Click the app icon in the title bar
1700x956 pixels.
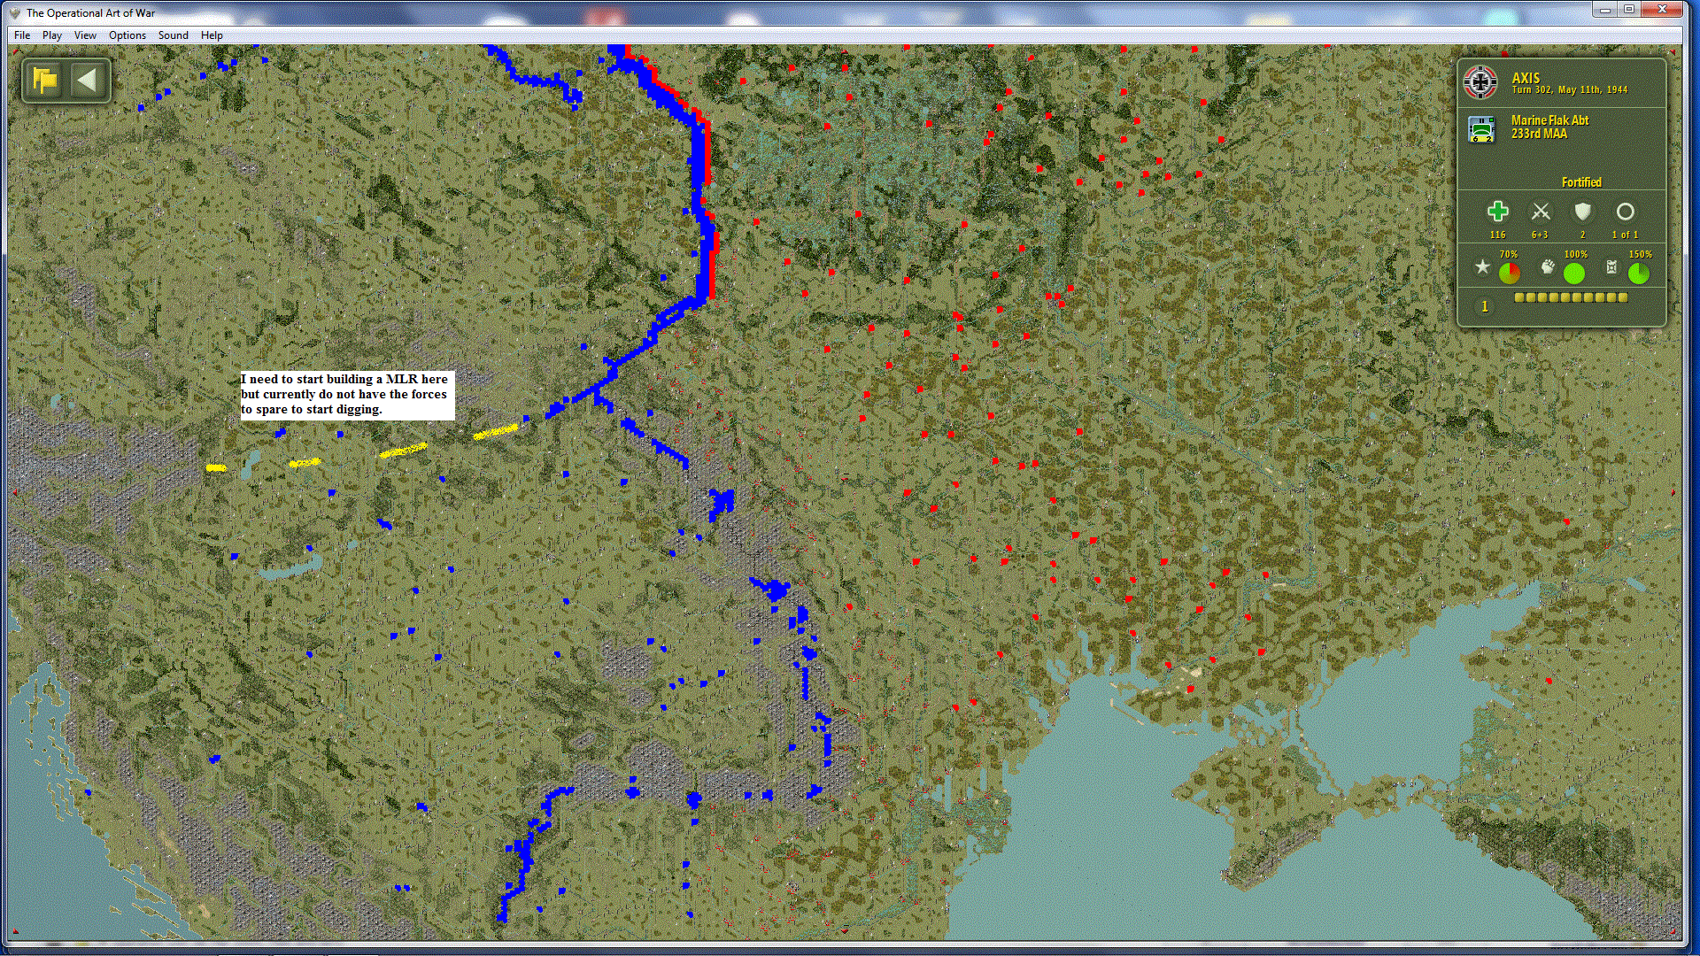pos(14,13)
